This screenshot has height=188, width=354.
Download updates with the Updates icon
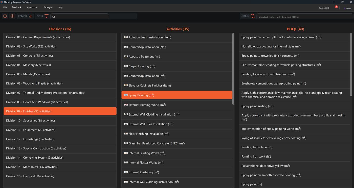pyautogui.click(x=31, y=16)
